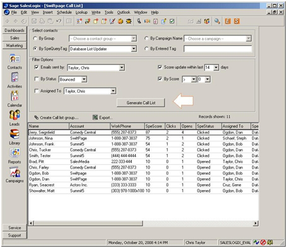Click the Generate Call List button
This screenshot has width=287, height=248.
pos(141,103)
